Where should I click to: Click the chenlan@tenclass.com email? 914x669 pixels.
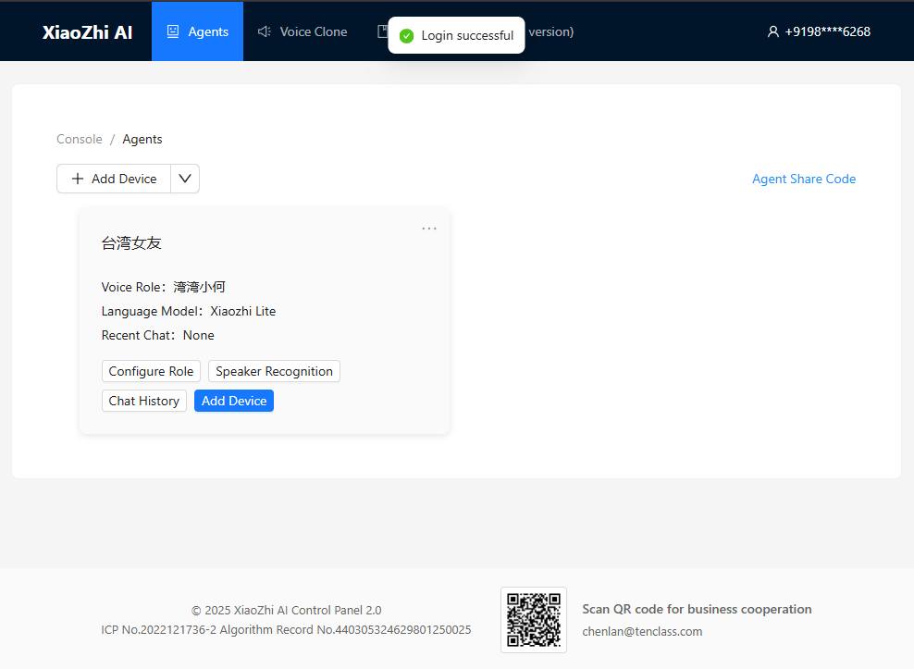point(642,631)
